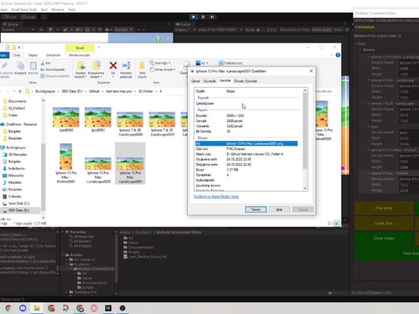Viewport: 419px width, 314px height.
Task: Collapse the Device foldout
Action: click(360, 50)
